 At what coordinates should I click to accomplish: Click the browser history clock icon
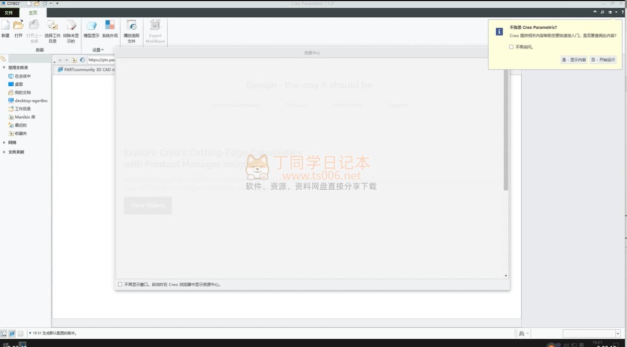tap(83, 60)
